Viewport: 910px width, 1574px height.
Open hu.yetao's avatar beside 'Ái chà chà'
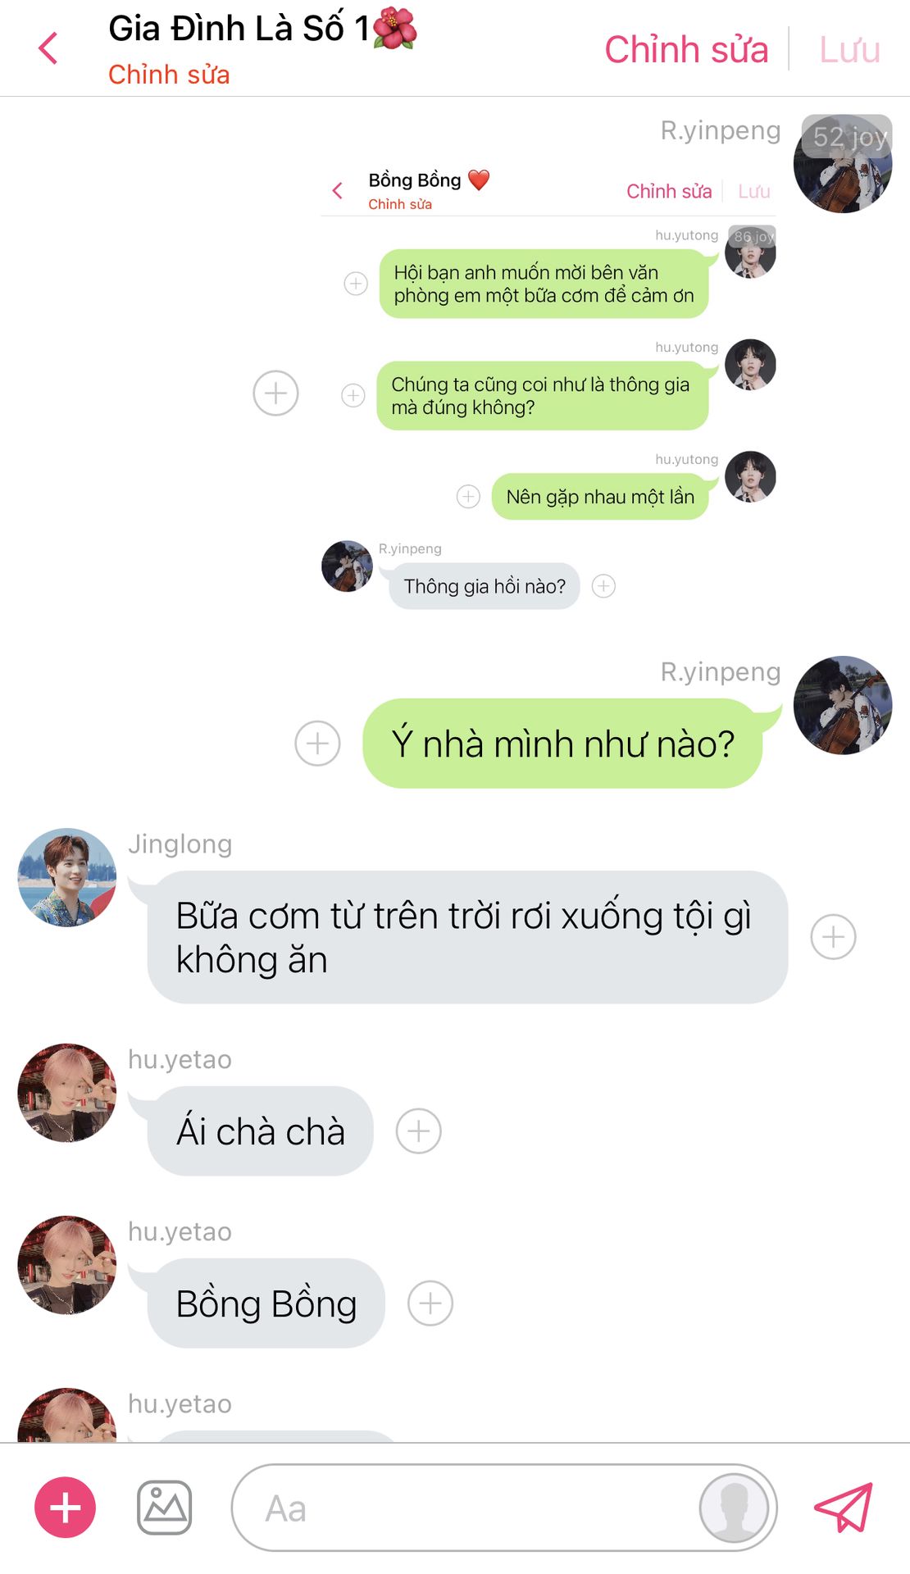pos(67,1093)
